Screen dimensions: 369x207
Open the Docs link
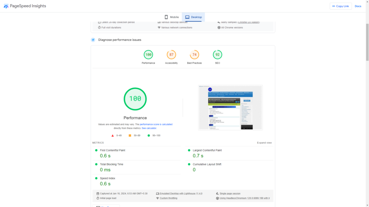358,6
